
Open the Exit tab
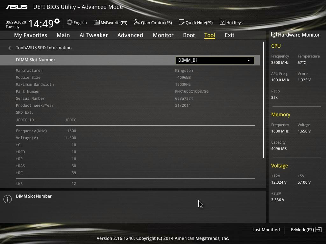[x=230, y=35]
